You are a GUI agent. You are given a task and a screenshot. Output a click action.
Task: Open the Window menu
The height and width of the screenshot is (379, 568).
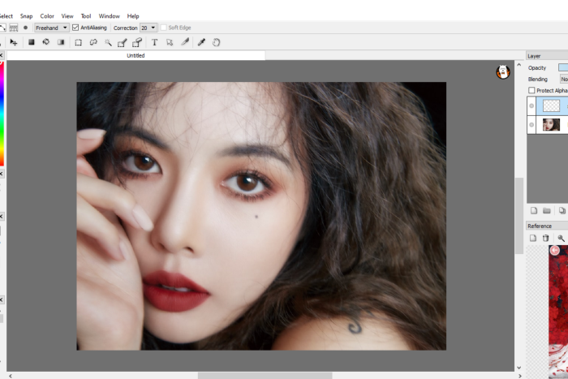[x=109, y=16]
